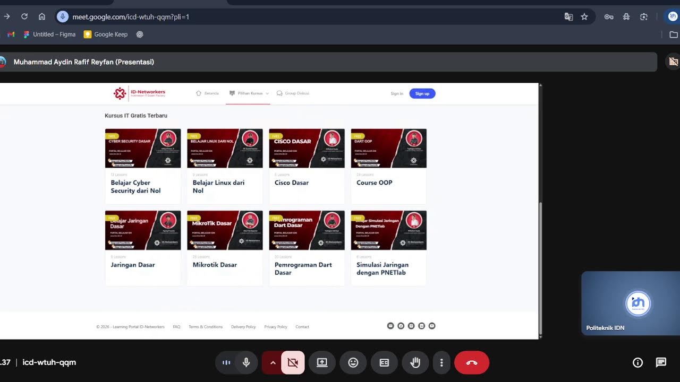The width and height of the screenshot is (680, 382).
Task: Open browser home page
Action: (42, 16)
